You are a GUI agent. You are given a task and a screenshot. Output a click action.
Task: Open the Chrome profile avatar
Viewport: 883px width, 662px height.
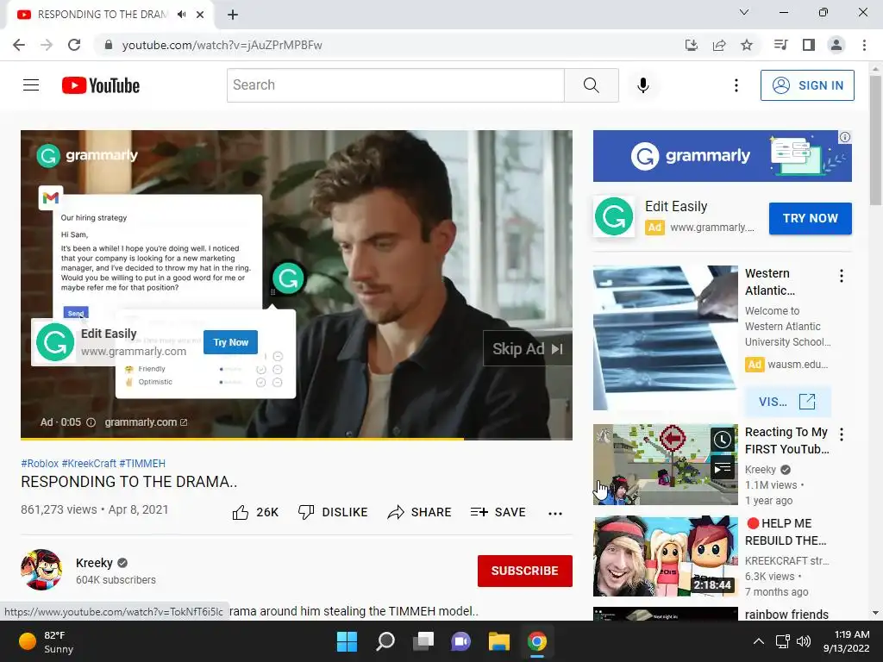click(836, 45)
